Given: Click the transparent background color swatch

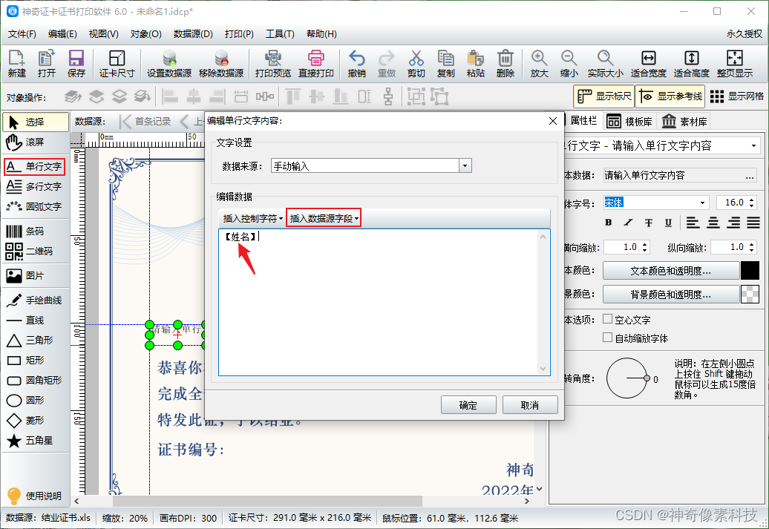Looking at the screenshot, I should pyautogui.click(x=750, y=294).
